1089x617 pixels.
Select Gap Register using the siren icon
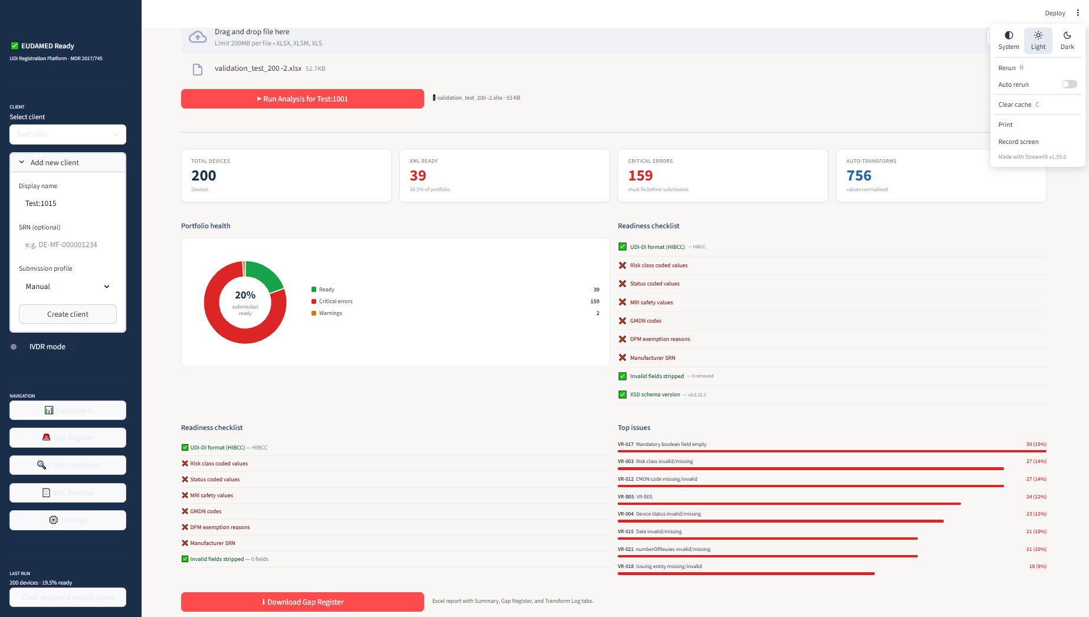(47, 437)
